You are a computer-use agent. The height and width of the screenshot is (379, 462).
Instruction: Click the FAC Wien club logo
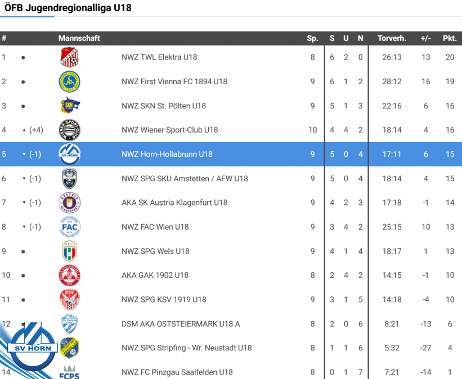point(70,227)
